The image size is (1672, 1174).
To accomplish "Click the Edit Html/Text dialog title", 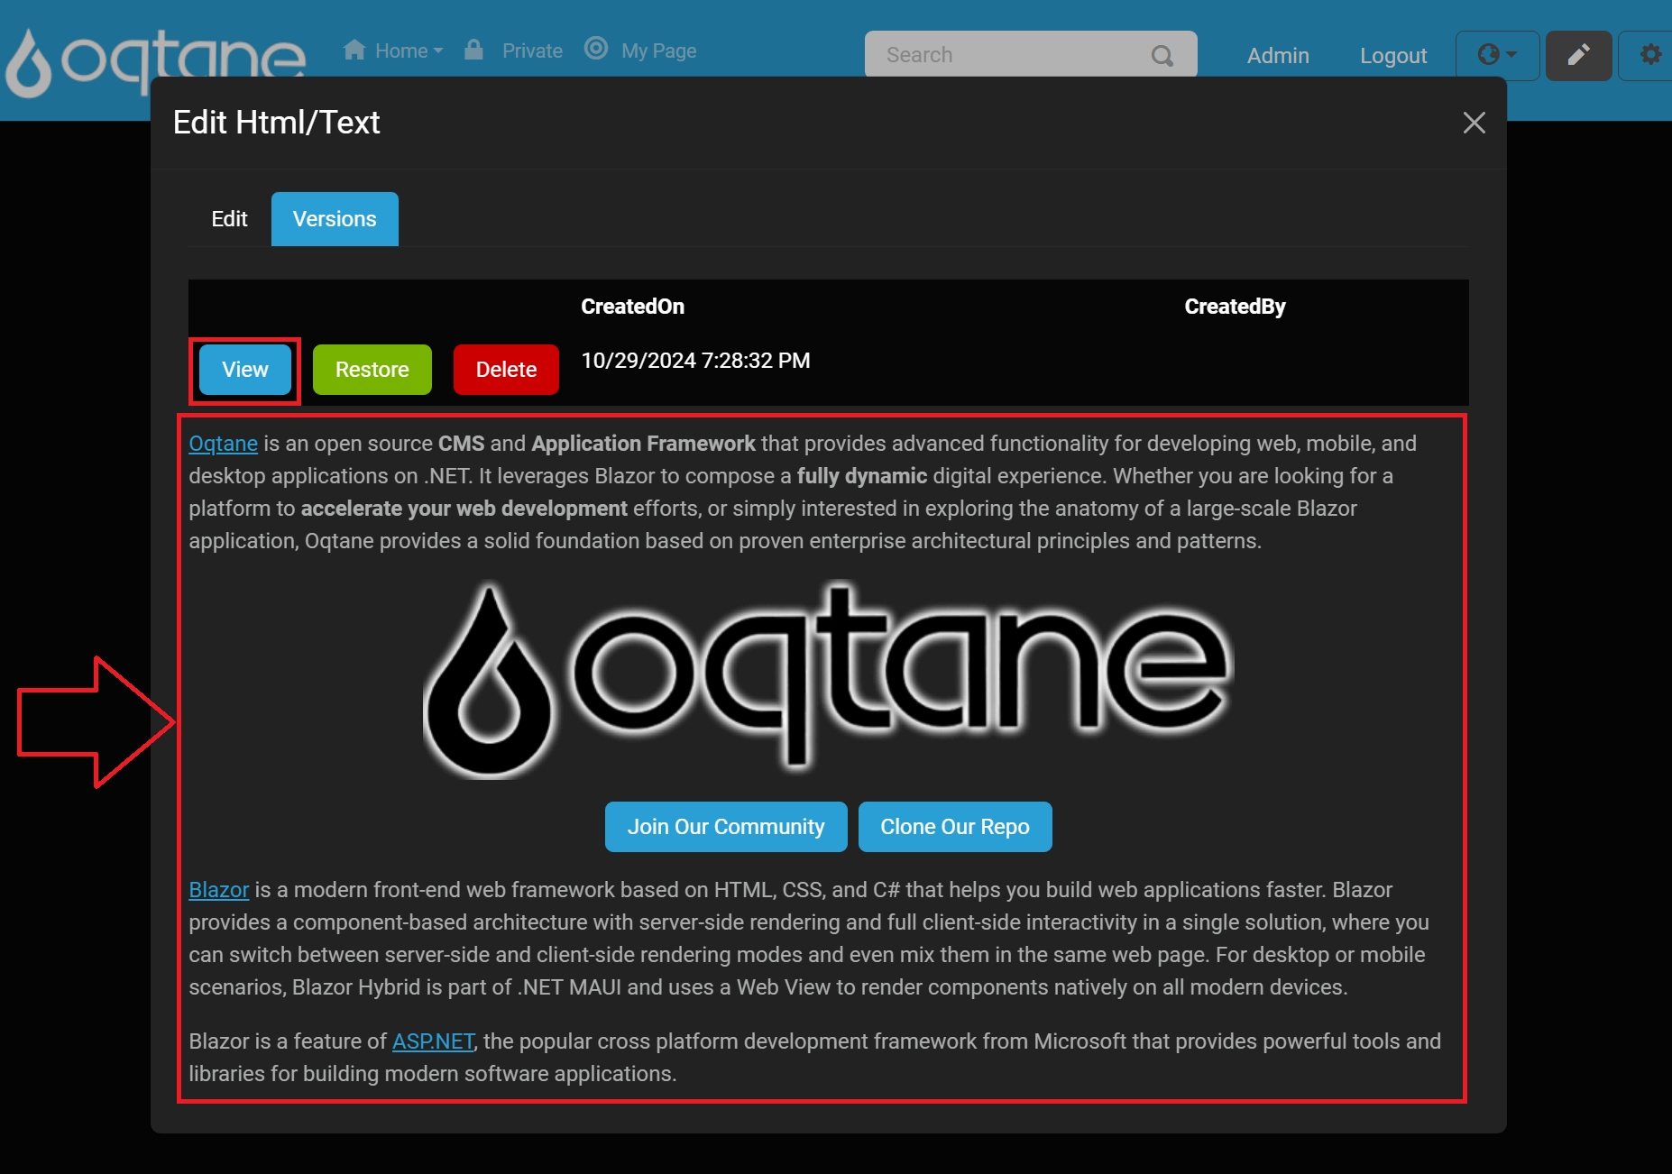I will (x=276, y=123).
